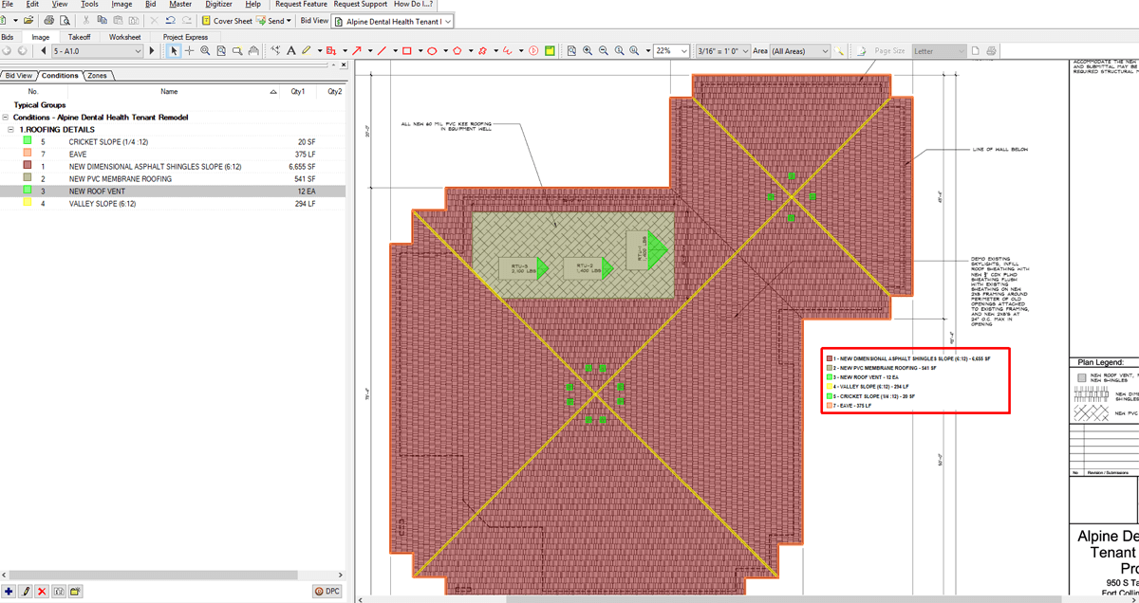Click the red arrow annotation tool

pyautogui.click(x=357, y=50)
